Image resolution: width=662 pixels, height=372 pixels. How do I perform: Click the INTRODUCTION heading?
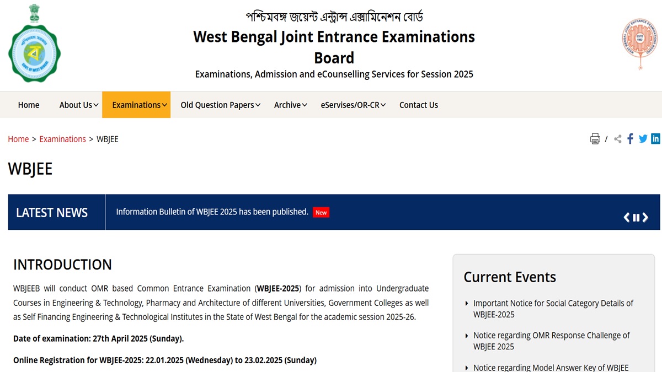click(x=62, y=265)
